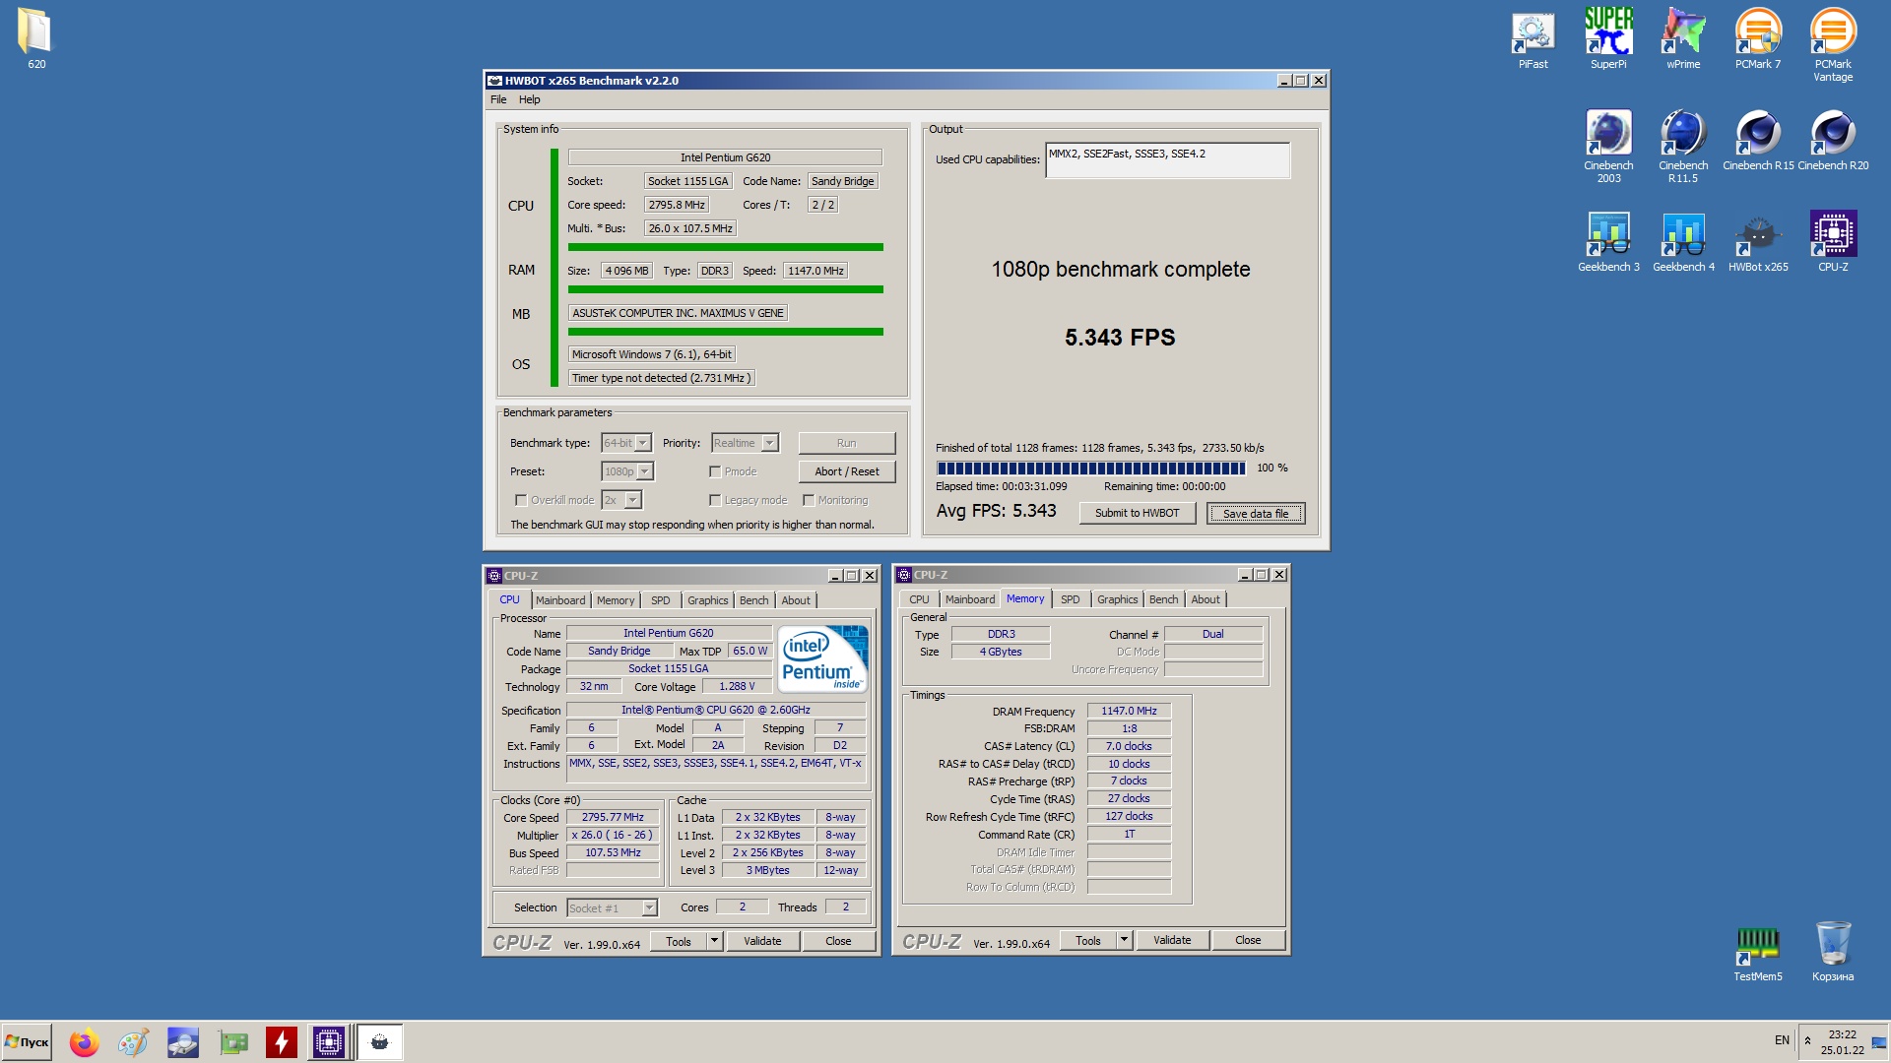Click Validate in right CPU-Z window
The image size is (1891, 1063).
[x=1172, y=940]
